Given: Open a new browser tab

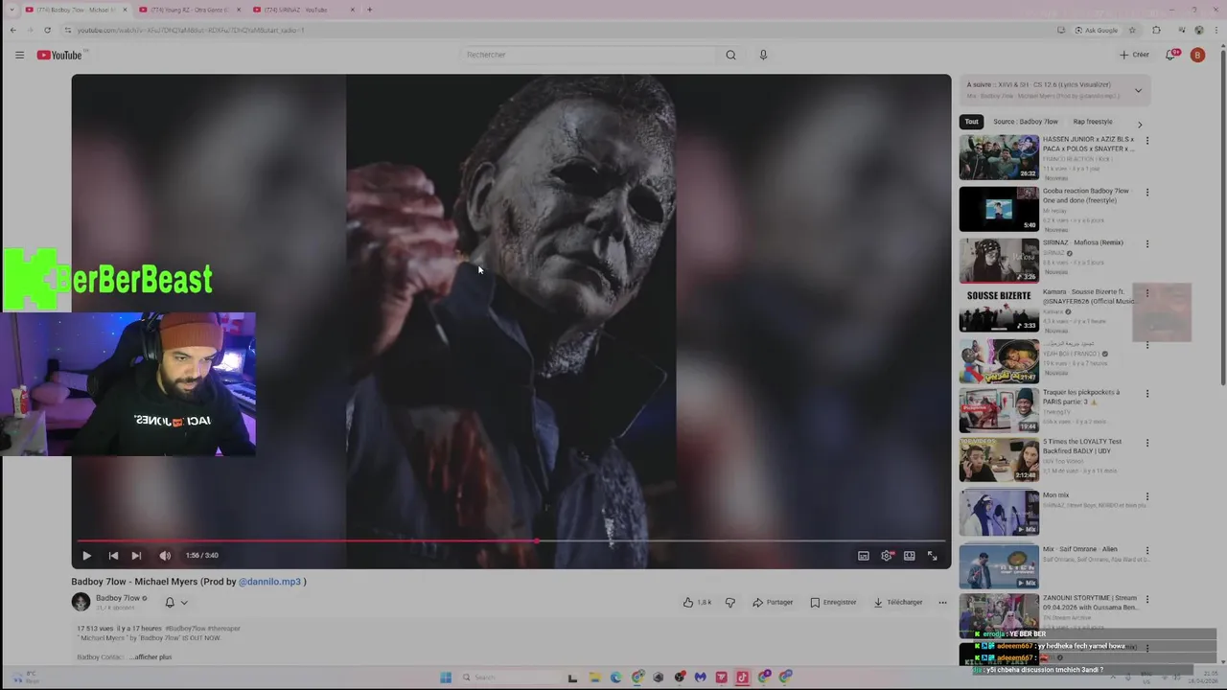Looking at the screenshot, I should [x=370, y=10].
